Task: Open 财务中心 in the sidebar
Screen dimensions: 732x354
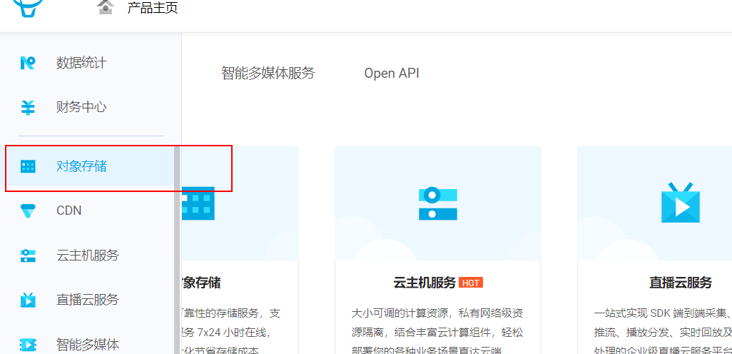Action: click(x=81, y=108)
